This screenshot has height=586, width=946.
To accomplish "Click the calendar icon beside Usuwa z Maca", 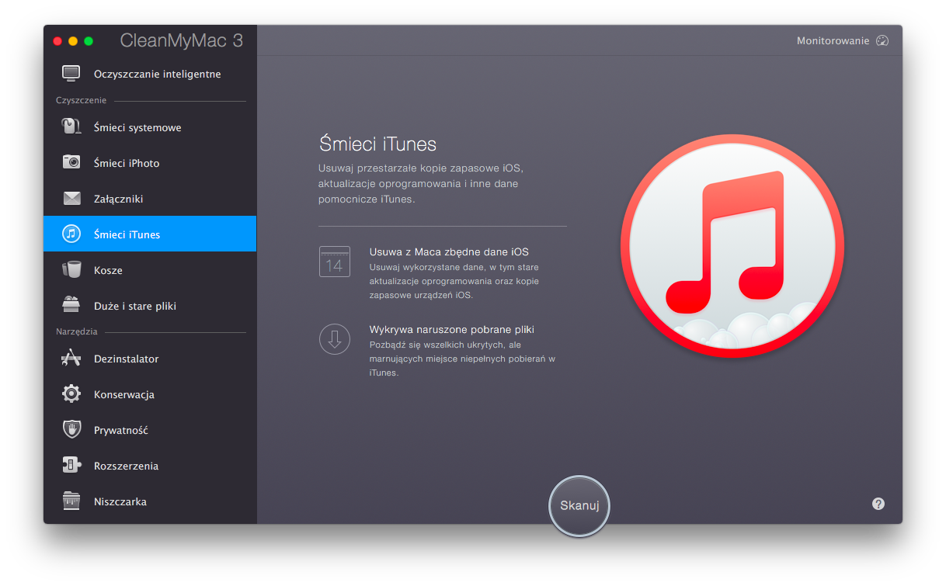I will pos(335,262).
